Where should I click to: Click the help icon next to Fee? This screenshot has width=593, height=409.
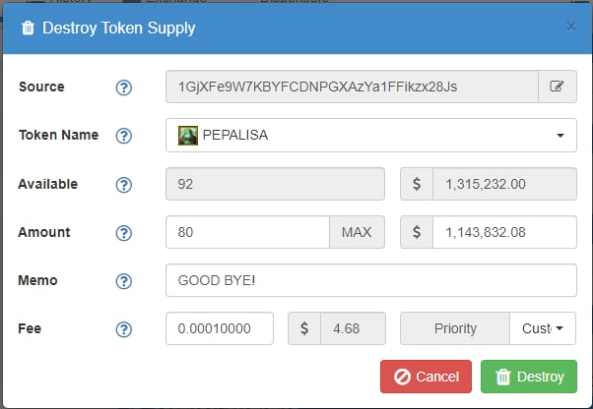(124, 329)
